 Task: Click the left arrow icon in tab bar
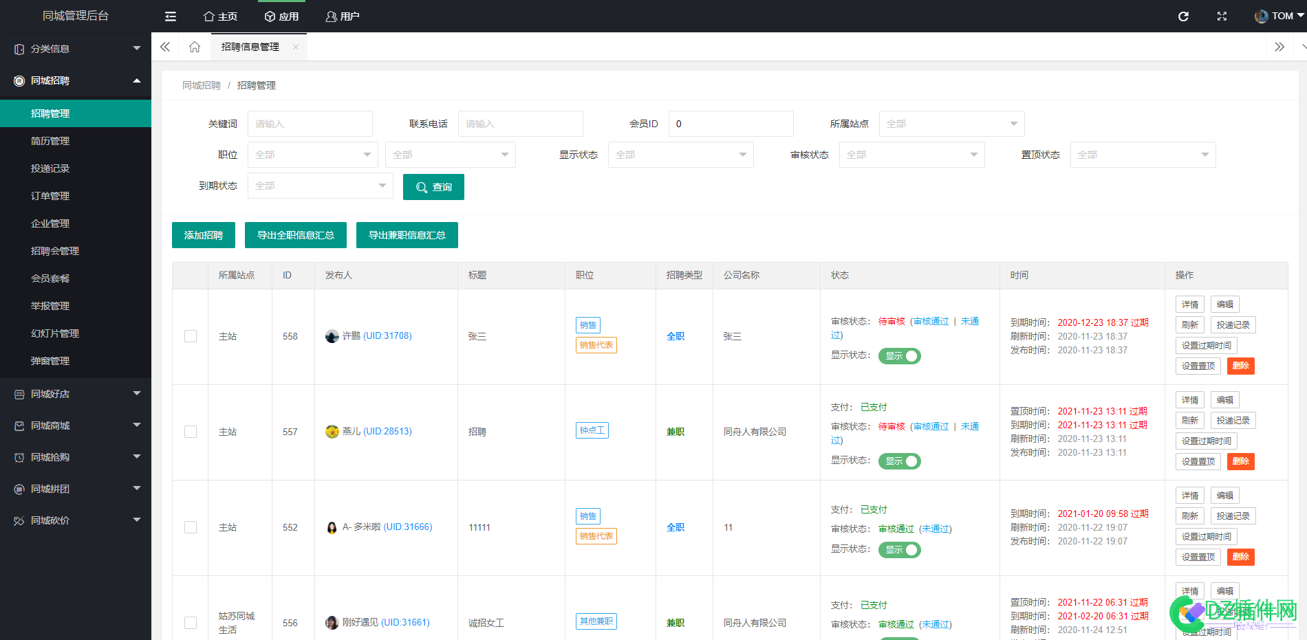coord(164,47)
